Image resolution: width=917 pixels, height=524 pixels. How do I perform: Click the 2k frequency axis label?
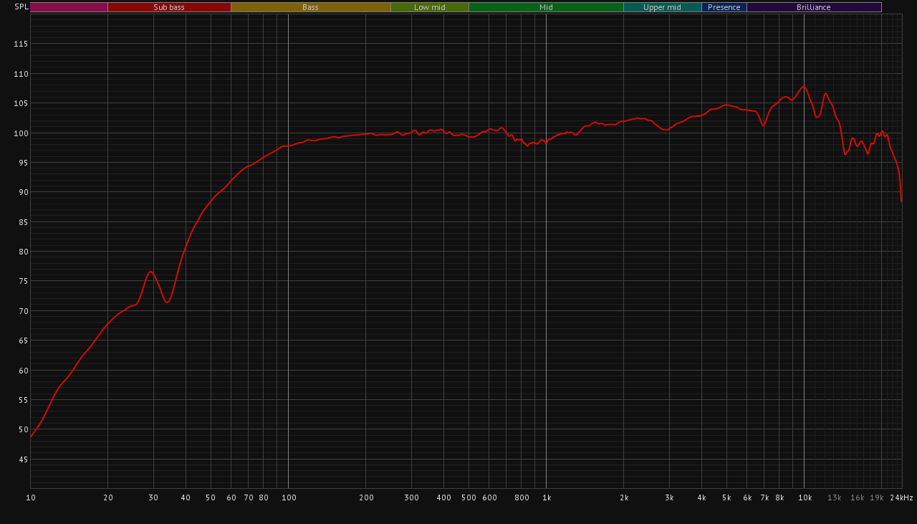click(624, 497)
